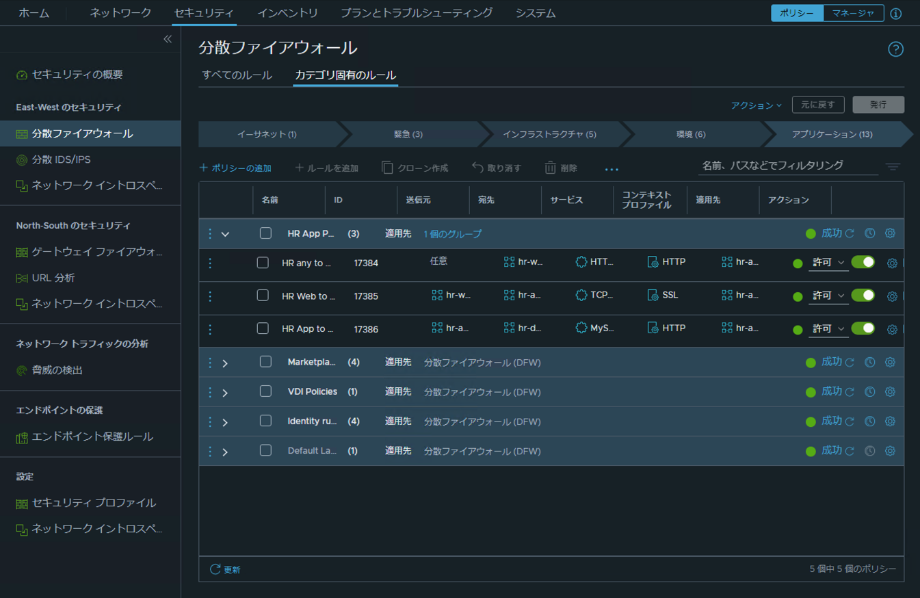Switch to the すべてのルール tab

pos(237,75)
